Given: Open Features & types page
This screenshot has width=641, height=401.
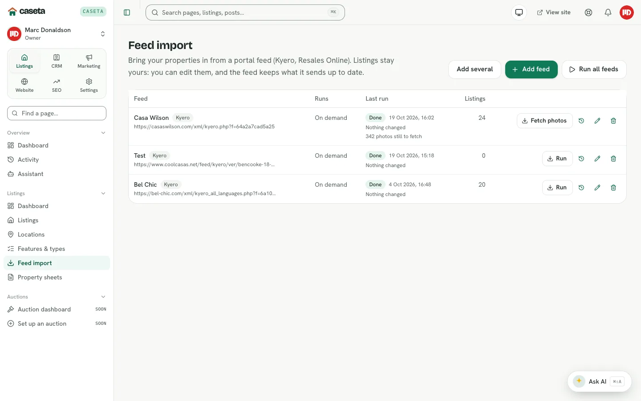Looking at the screenshot, I should [x=57, y=249].
